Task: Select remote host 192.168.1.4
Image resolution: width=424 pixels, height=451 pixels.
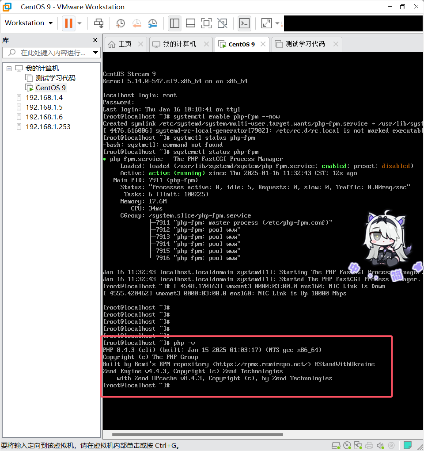Action: pyautogui.click(x=44, y=98)
